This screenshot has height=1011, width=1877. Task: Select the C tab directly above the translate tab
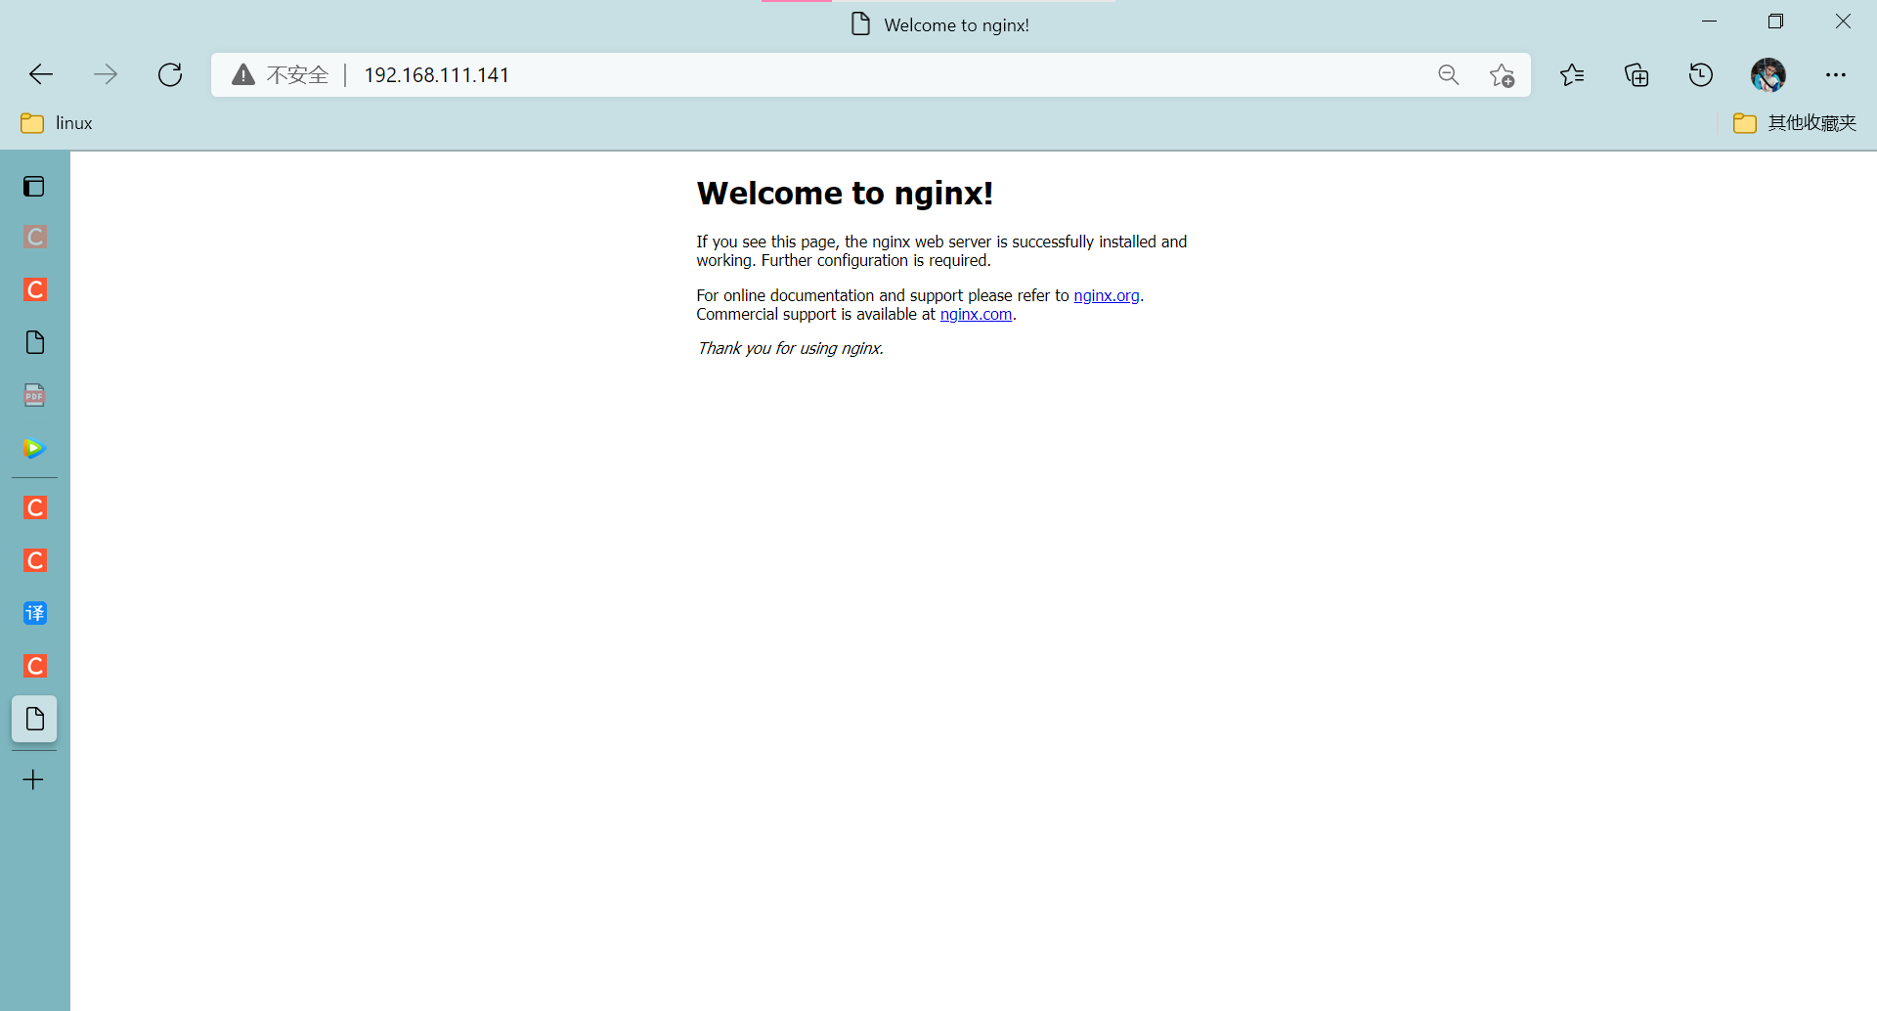pyautogui.click(x=35, y=560)
